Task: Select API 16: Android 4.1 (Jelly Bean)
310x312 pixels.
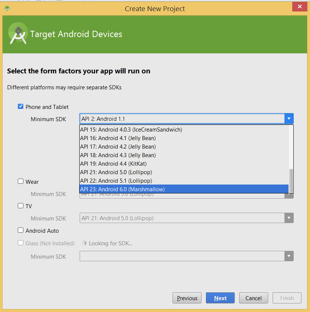Action: coord(184,138)
